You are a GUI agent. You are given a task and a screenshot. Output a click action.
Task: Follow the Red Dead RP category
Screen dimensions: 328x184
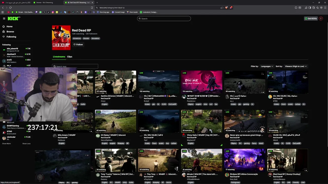[x=78, y=44]
